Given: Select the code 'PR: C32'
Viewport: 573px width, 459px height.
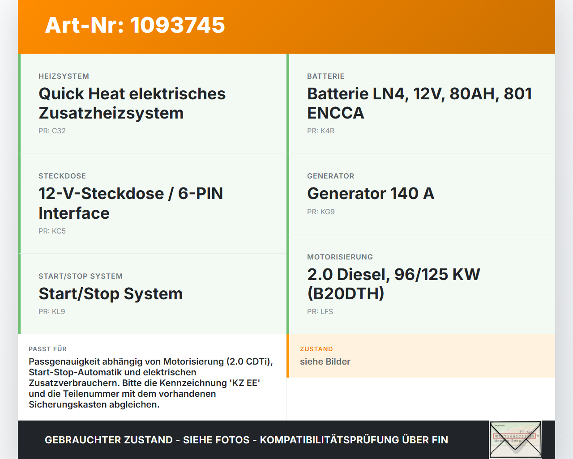Looking at the screenshot, I should (52, 131).
